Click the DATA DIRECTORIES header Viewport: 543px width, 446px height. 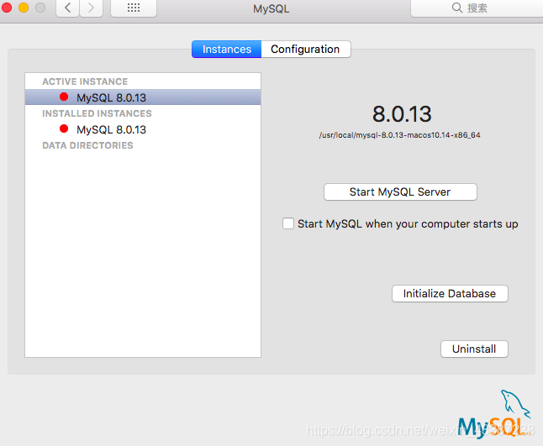[x=87, y=145]
